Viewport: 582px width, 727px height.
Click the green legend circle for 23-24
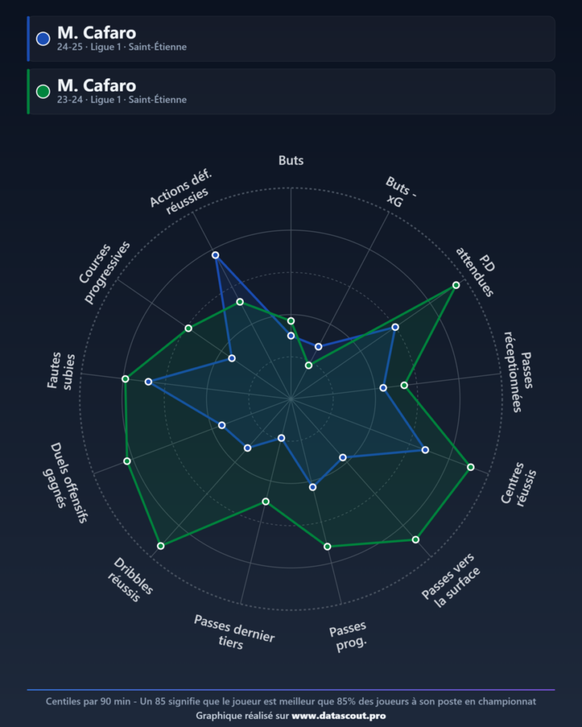click(43, 92)
